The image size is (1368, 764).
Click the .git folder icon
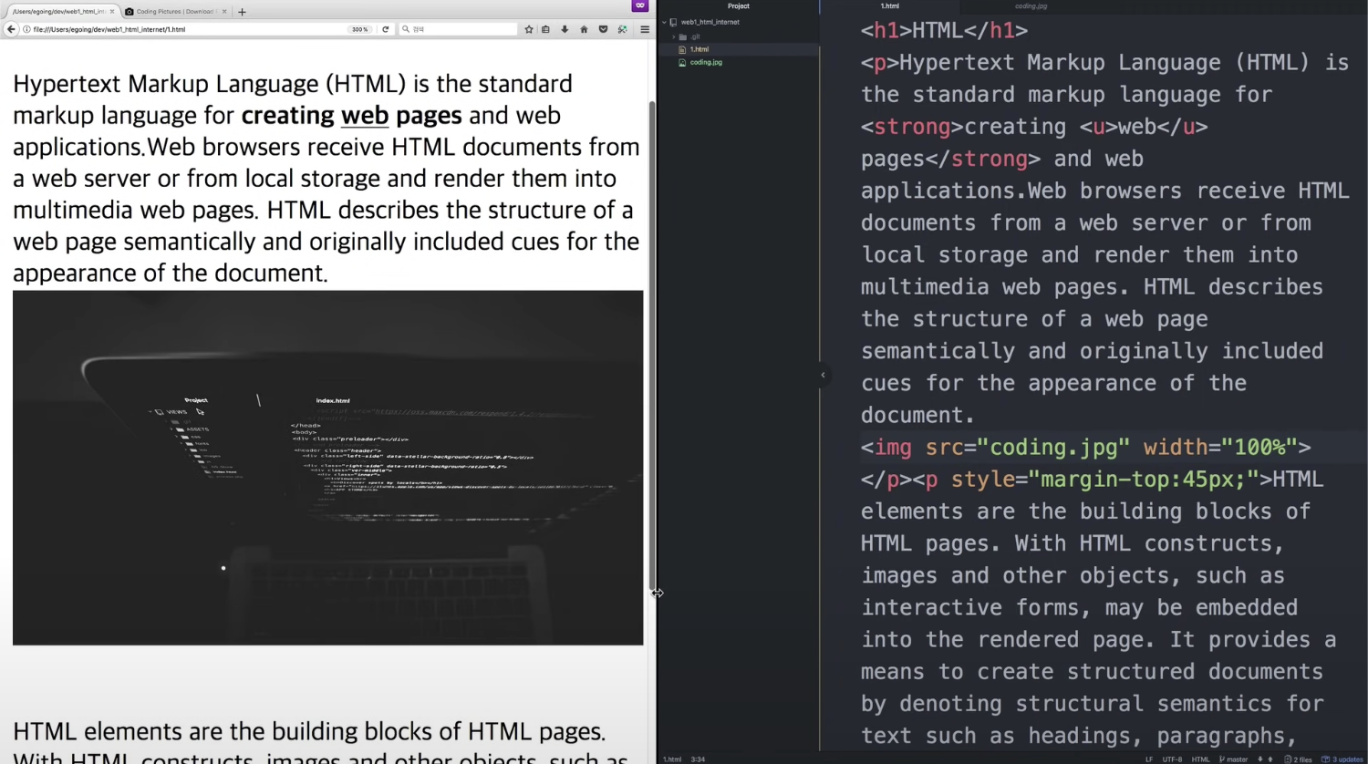683,36
